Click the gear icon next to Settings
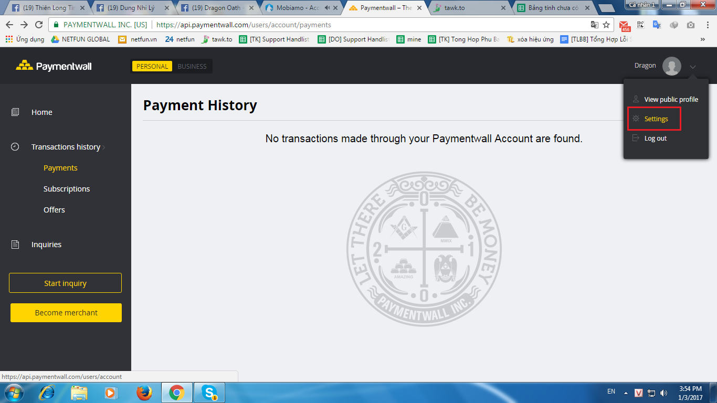Viewport: 717px width, 403px height. point(636,119)
